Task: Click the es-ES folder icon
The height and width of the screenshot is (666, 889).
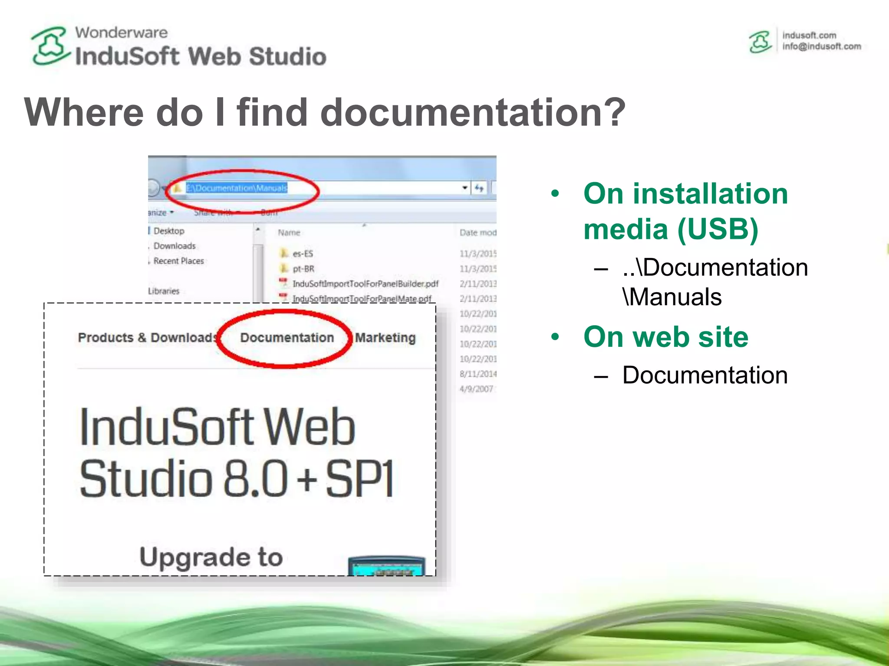Action: coord(284,253)
